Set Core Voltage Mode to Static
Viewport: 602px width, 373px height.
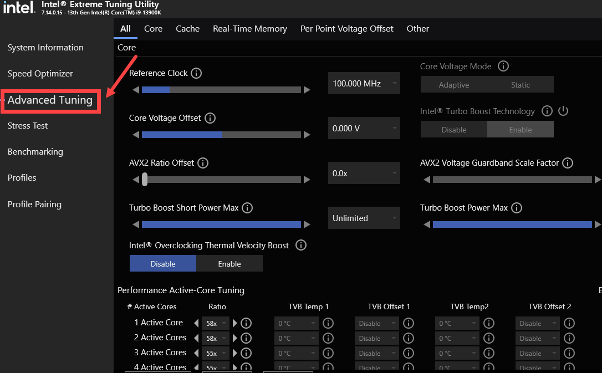tap(520, 85)
